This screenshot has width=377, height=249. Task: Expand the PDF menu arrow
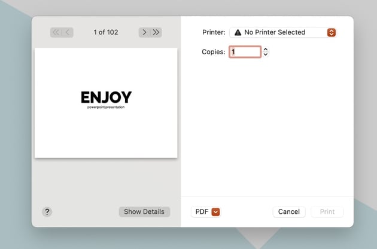[215, 212]
